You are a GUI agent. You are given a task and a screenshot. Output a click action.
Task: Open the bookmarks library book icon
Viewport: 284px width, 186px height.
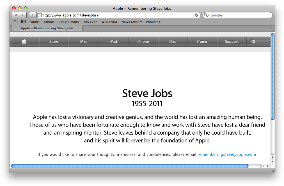15,22
